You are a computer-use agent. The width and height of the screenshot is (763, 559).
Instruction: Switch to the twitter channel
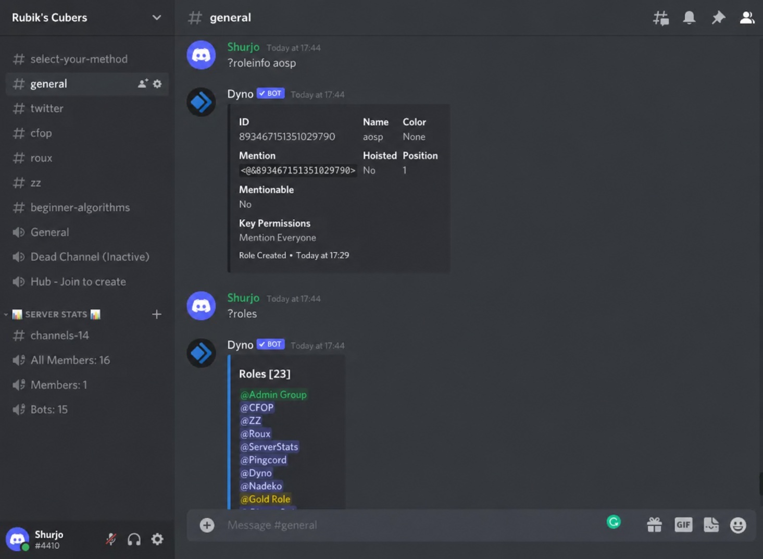(87, 108)
